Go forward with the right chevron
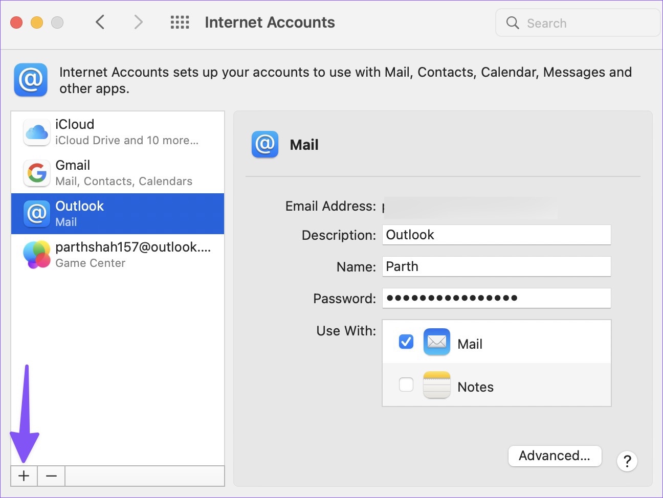The width and height of the screenshot is (663, 498). pos(138,22)
